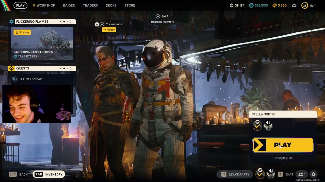Click the Managing Inventory status text

coord(162,22)
